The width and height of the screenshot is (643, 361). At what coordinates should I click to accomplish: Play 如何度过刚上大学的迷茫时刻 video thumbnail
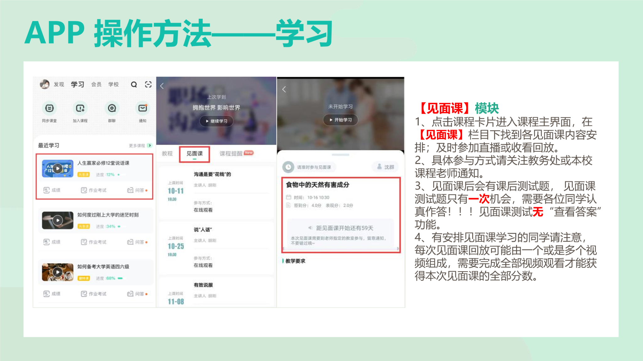pos(57,220)
